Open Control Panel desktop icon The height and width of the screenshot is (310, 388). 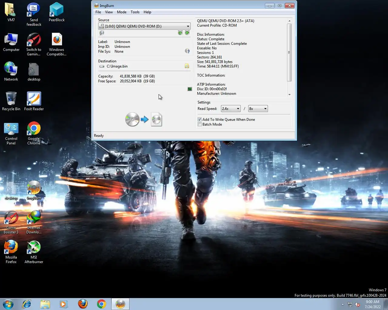click(11, 134)
